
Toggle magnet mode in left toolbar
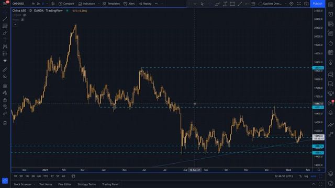[5, 86]
